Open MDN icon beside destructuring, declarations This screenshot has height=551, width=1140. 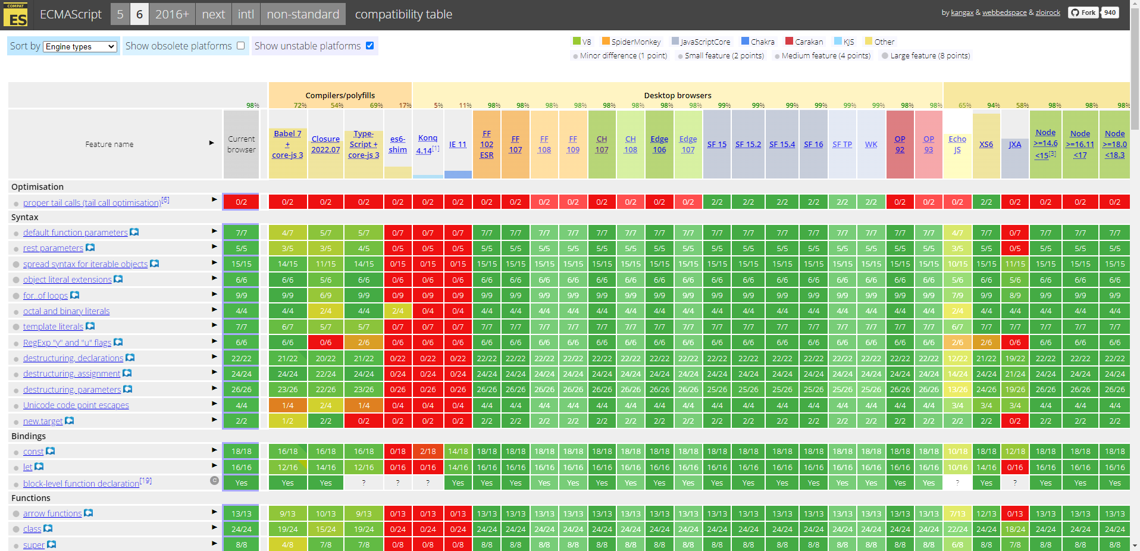(130, 358)
